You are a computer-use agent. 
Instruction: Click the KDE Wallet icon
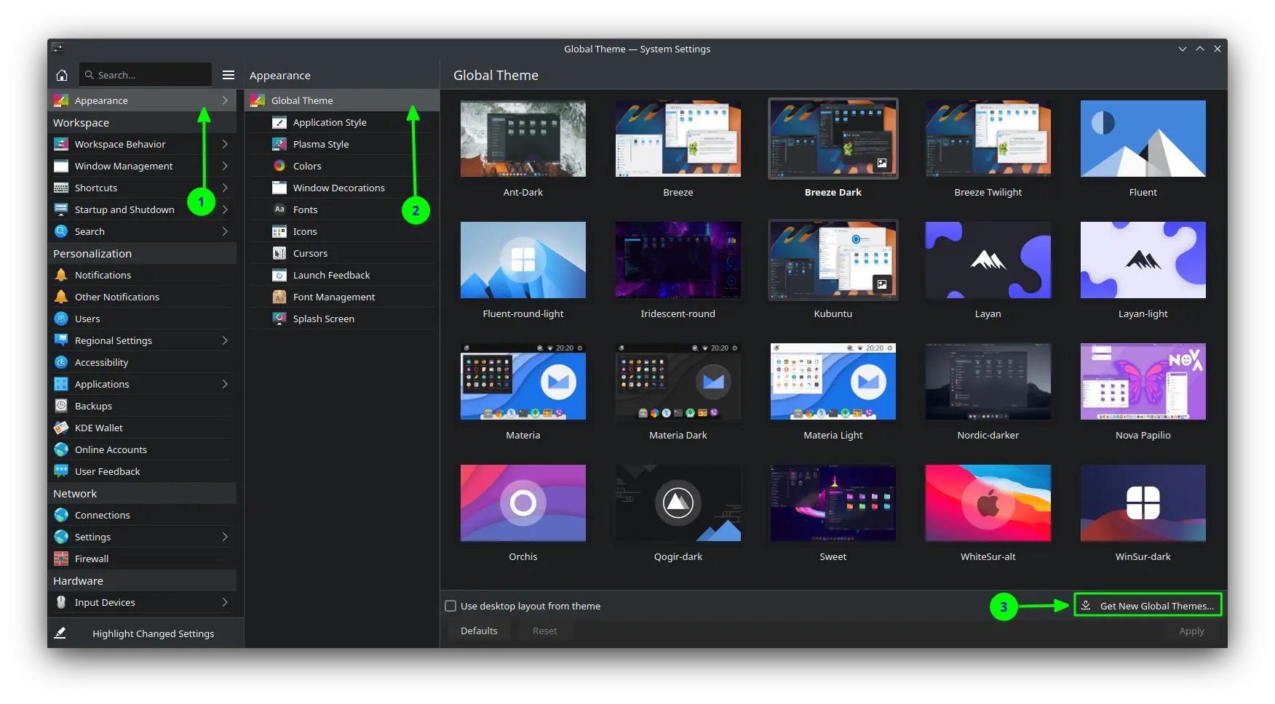tap(61, 428)
